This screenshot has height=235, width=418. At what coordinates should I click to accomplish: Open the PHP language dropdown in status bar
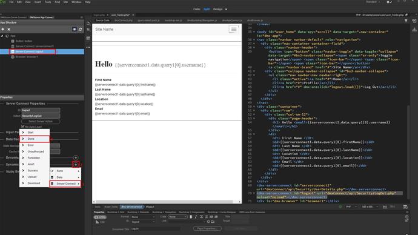point(351,207)
